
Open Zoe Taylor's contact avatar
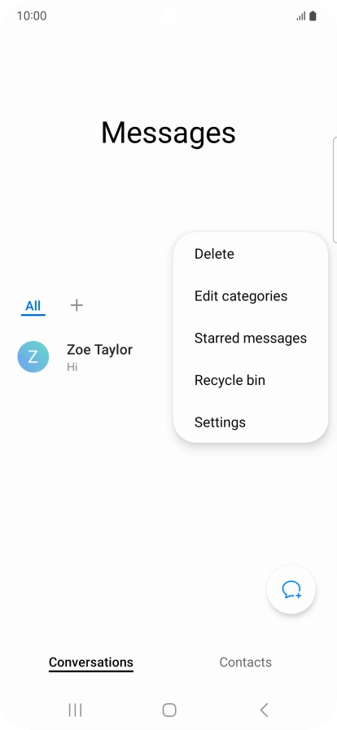[33, 357]
